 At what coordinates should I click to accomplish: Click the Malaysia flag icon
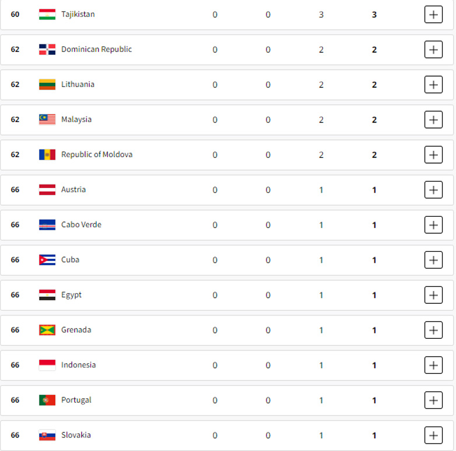[x=47, y=120]
